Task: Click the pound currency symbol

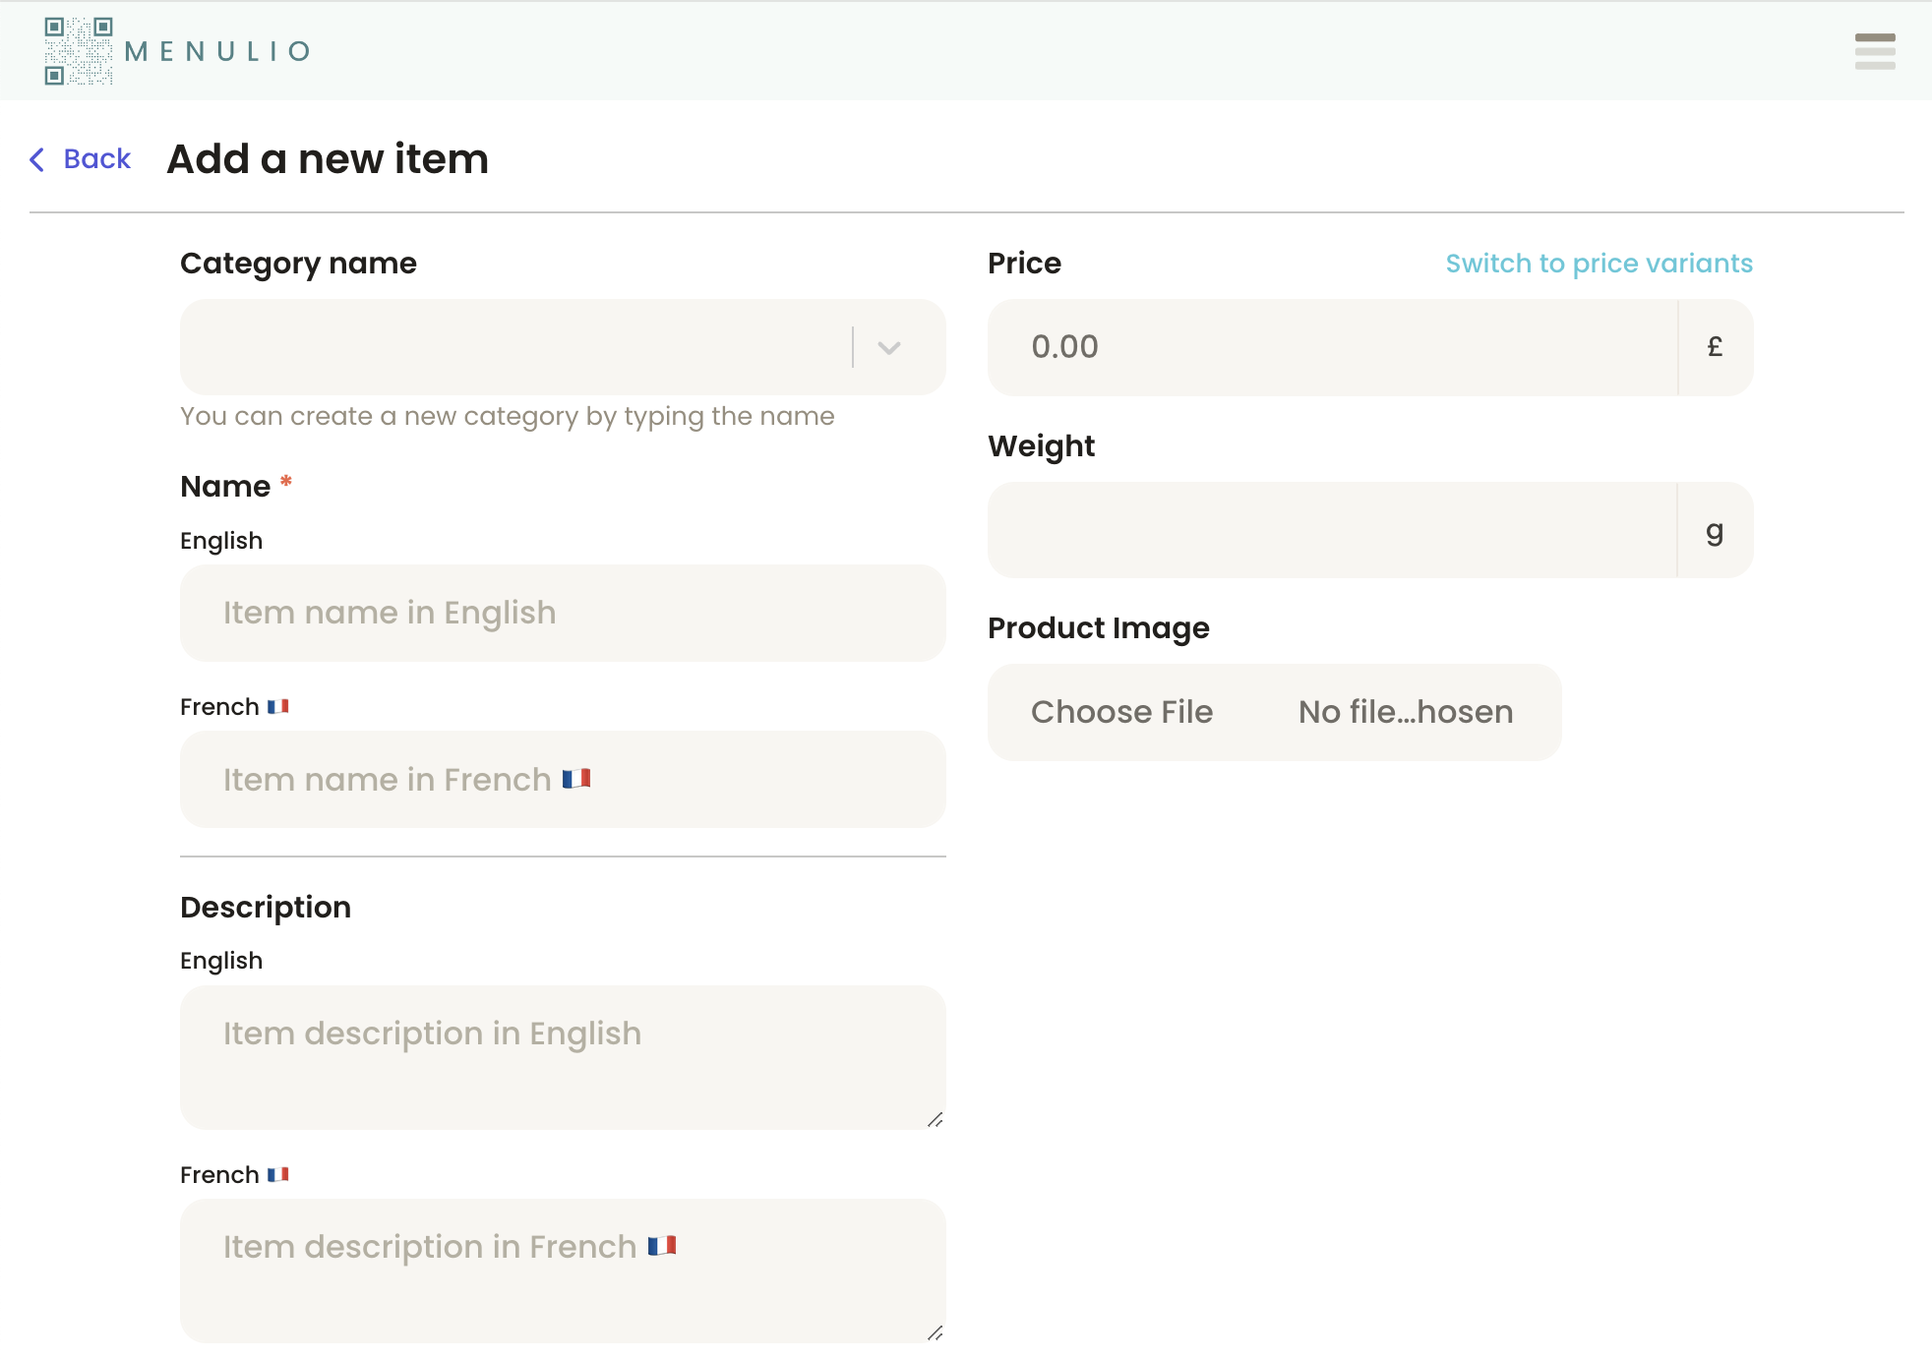Action: point(1715,347)
